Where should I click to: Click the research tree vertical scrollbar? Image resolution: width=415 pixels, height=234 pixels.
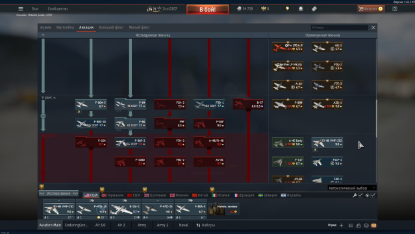pos(376,117)
